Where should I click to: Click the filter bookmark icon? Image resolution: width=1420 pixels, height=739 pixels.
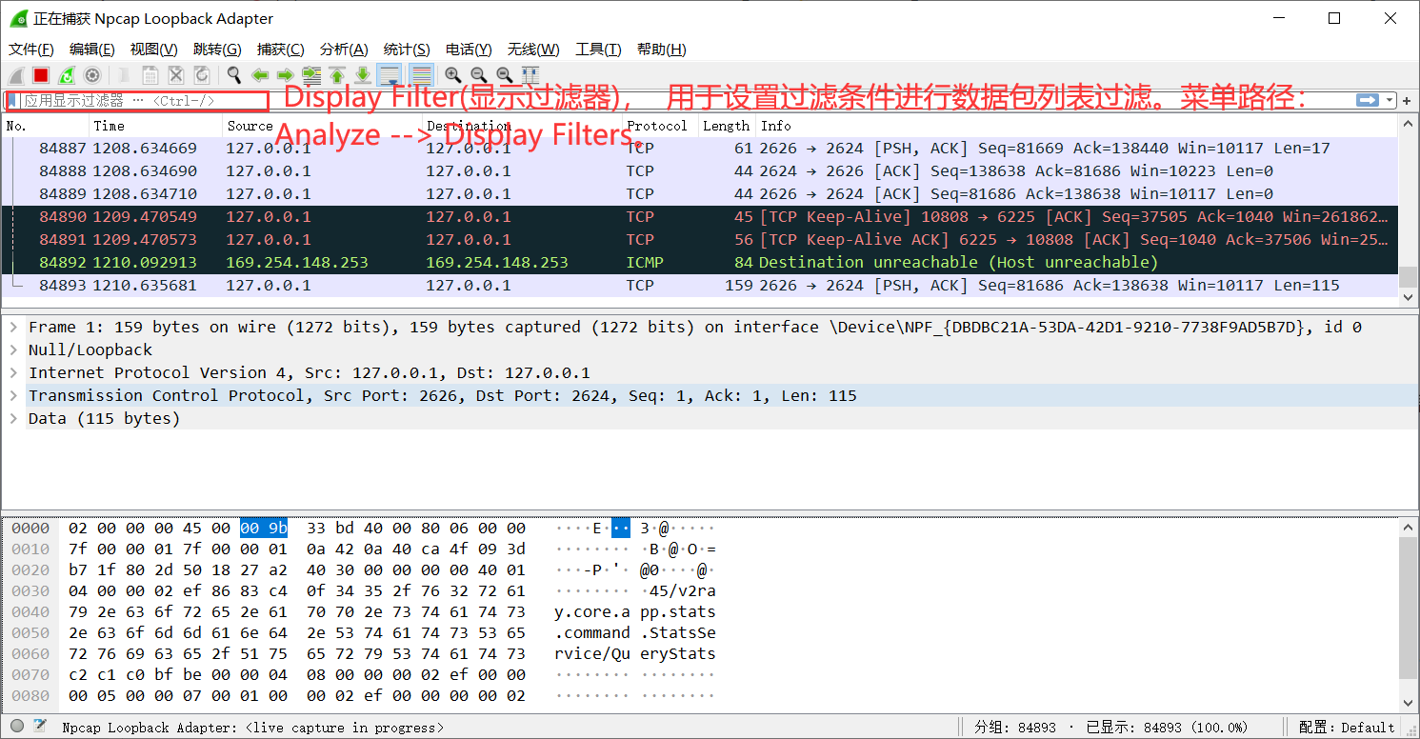click(12, 100)
